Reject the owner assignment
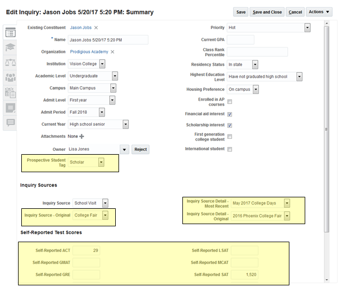This screenshot has height=287, width=338. pyautogui.click(x=140, y=149)
